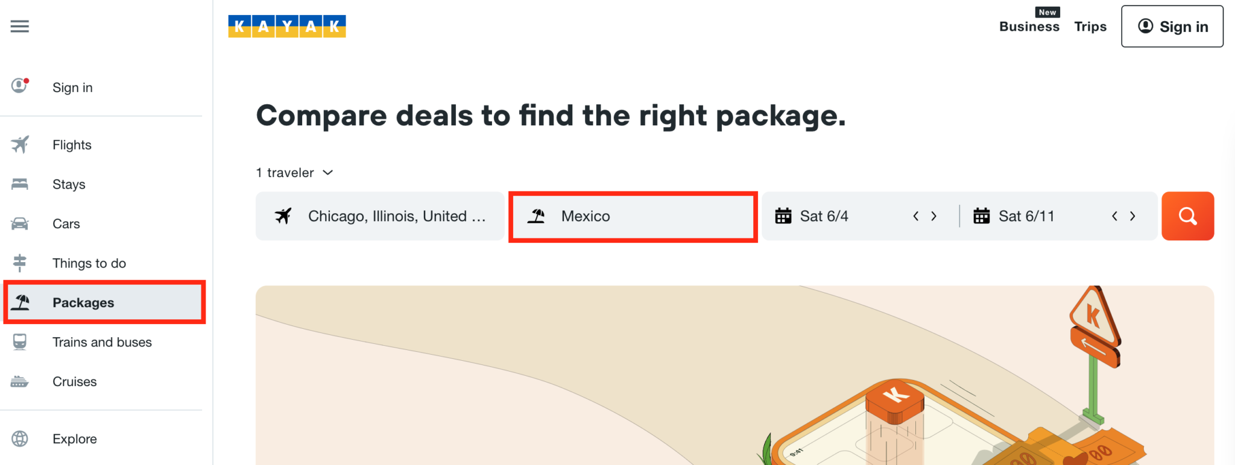1235x465 pixels.
Task: Click the KAYAK logo
Action: pos(286,27)
